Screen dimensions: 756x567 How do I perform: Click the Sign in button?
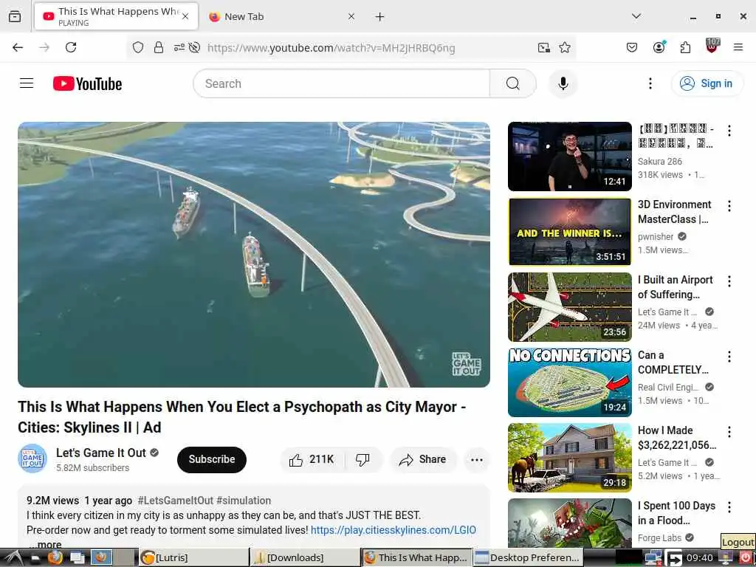pyautogui.click(x=707, y=83)
